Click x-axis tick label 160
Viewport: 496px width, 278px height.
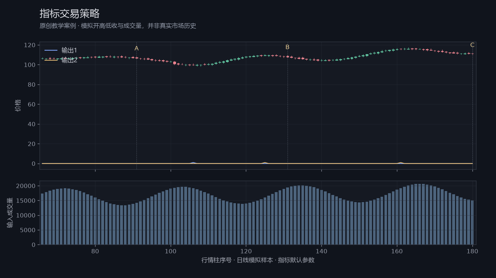tap(397, 251)
